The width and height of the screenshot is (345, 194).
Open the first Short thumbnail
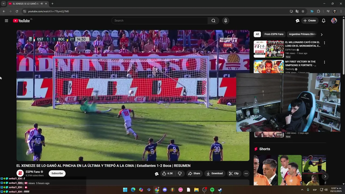(x=265, y=170)
